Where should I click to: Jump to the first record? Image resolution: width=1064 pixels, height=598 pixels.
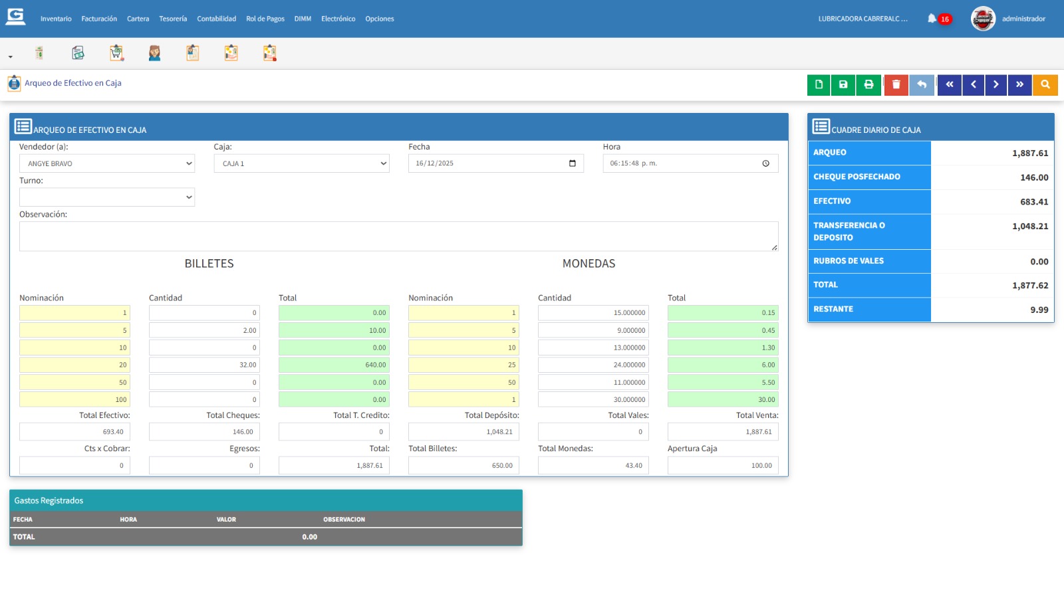coord(949,85)
